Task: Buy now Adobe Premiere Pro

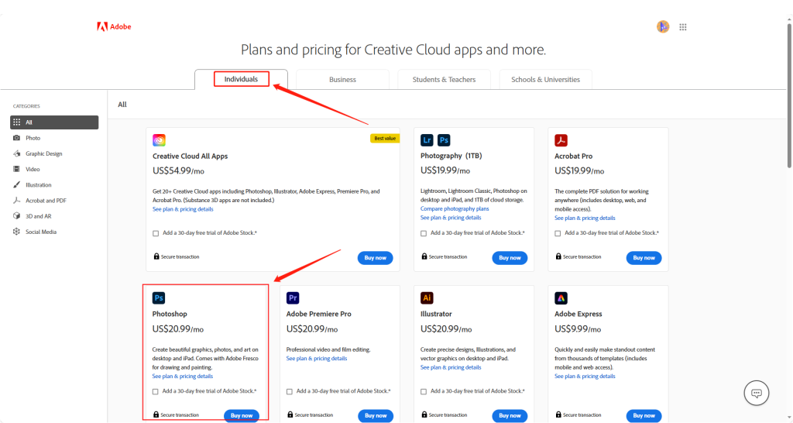Action: tap(376, 415)
